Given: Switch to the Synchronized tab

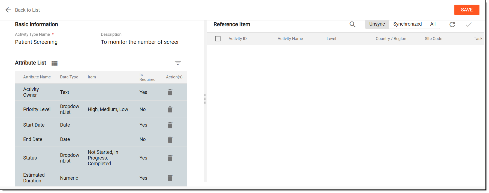Looking at the screenshot, I should pos(407,24).
